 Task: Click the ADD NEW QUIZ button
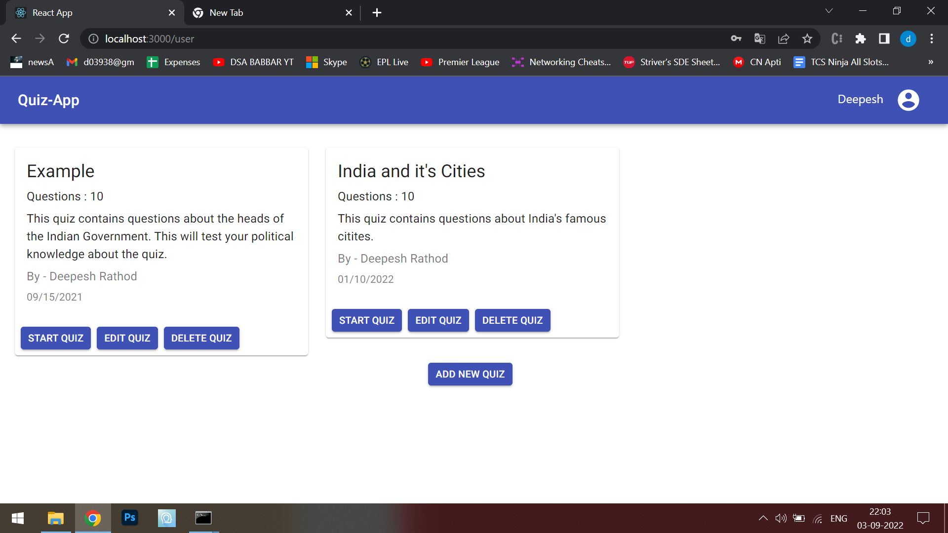tap(470, 374)
